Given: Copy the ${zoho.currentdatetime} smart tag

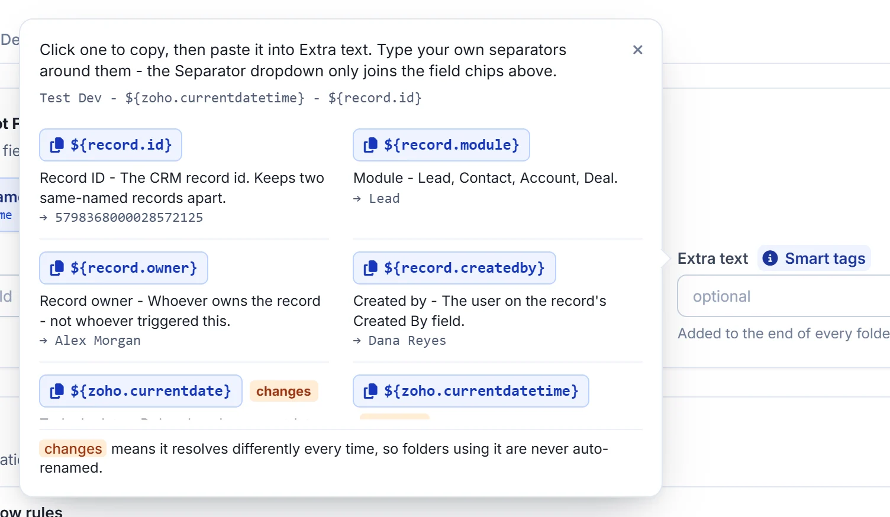Looking at the screenshot, I should click(471, 391).
